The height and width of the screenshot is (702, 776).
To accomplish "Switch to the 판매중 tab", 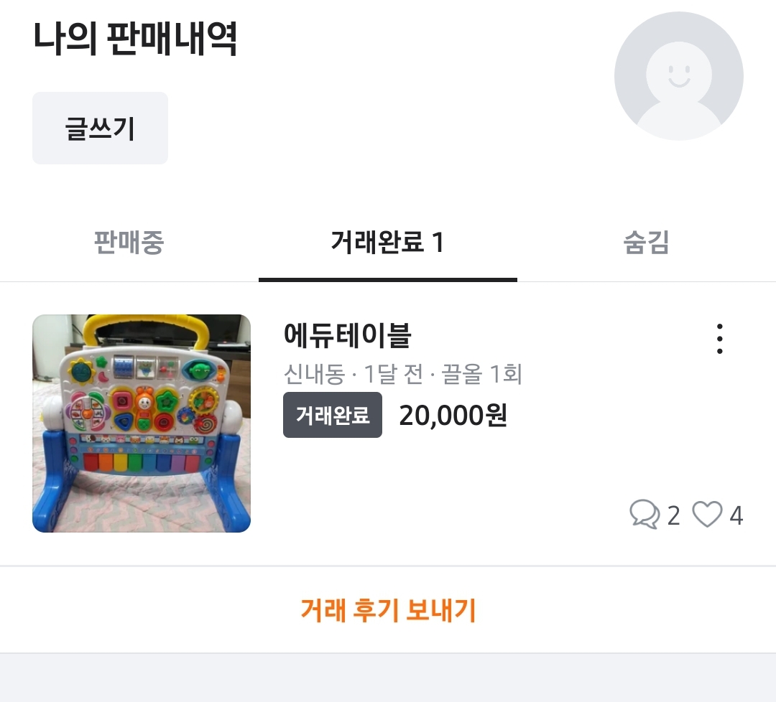I will (129, 243).
